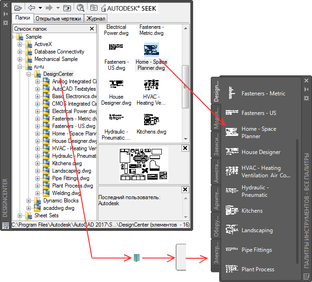Expand the Database Connectivity folder
Image resolution: width=312 pixels, height=282 pixels.
click(x=20, y=52)
